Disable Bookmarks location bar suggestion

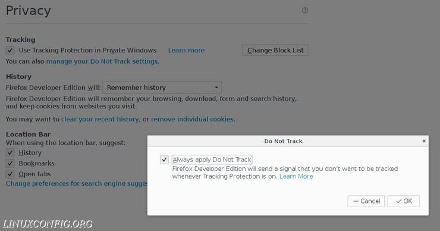coord(10,163)
